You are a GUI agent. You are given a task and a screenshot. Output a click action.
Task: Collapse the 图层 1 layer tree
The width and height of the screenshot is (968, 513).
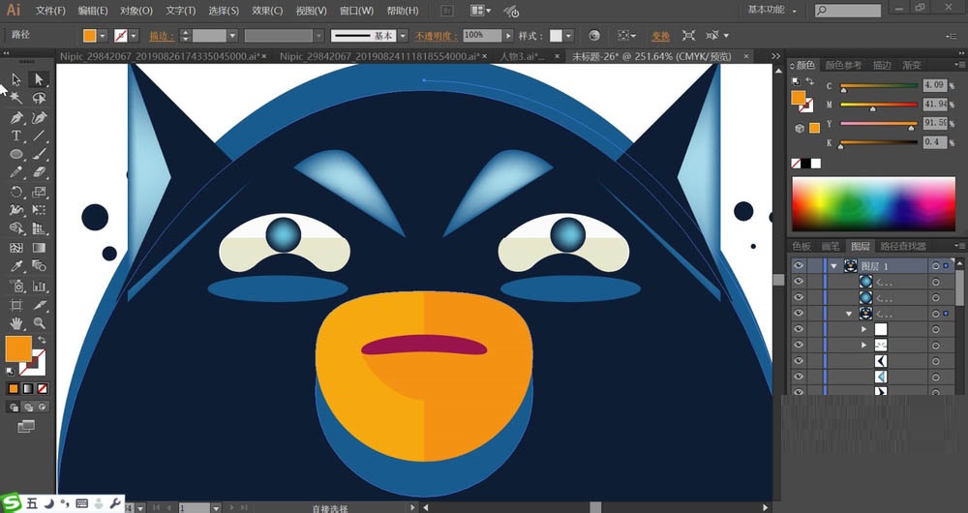833,265
